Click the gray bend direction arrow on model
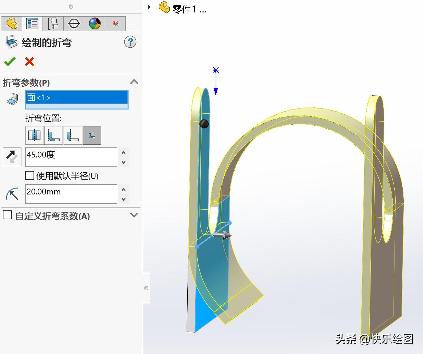This screenshot has width=423, height=354. pyautogui.click(x=222, y=236)
